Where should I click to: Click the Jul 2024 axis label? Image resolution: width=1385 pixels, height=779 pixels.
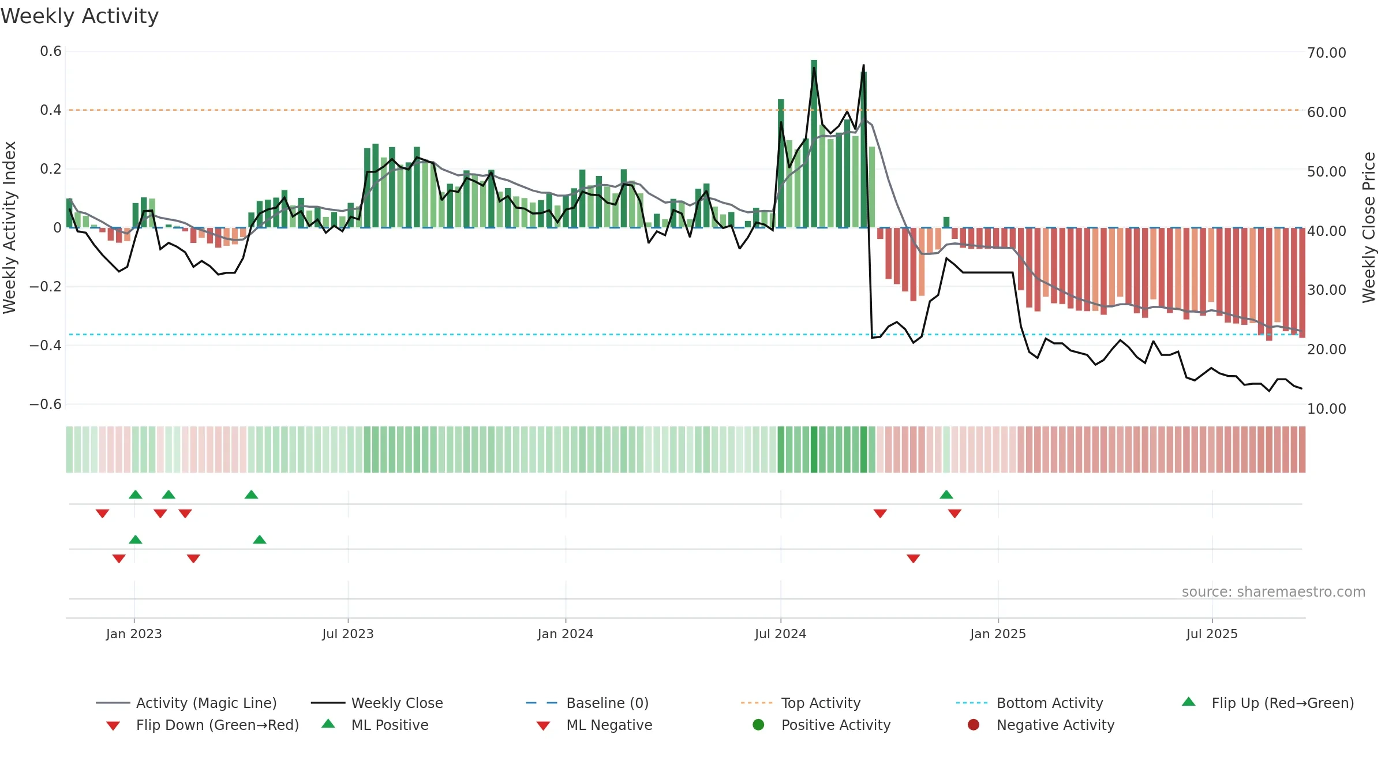(781, 634)
